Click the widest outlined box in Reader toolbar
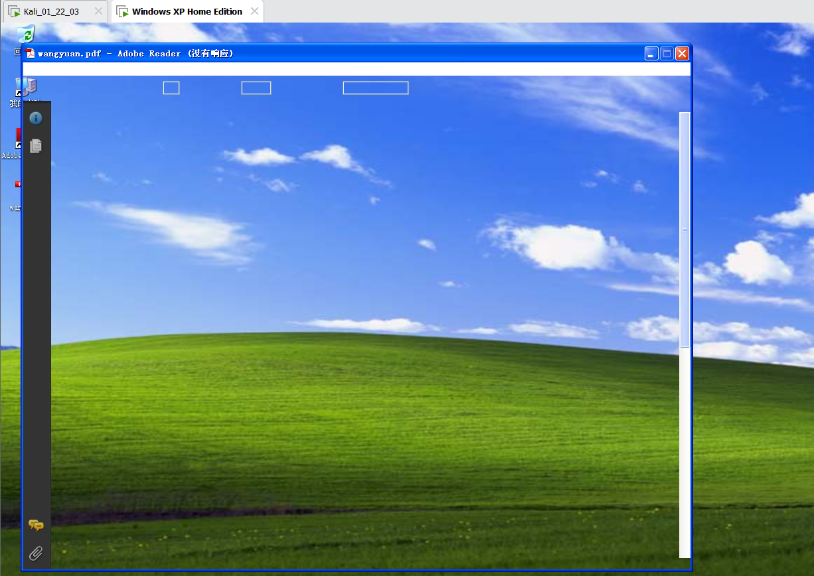 tap(376, 88)
